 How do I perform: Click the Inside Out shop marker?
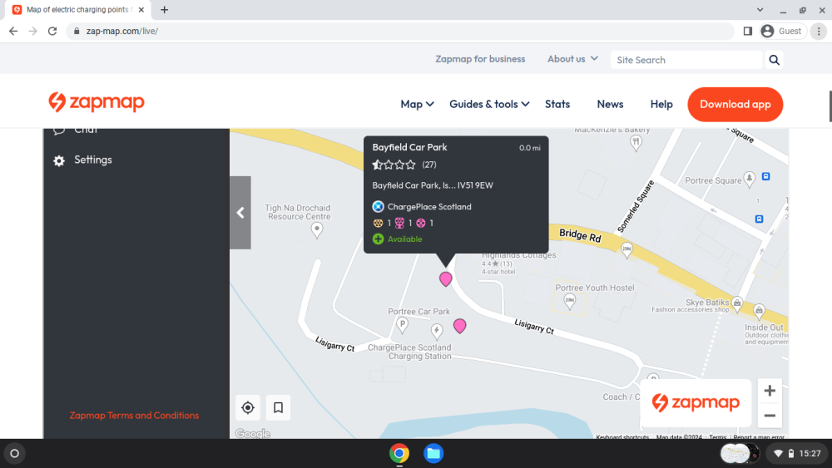759,311
